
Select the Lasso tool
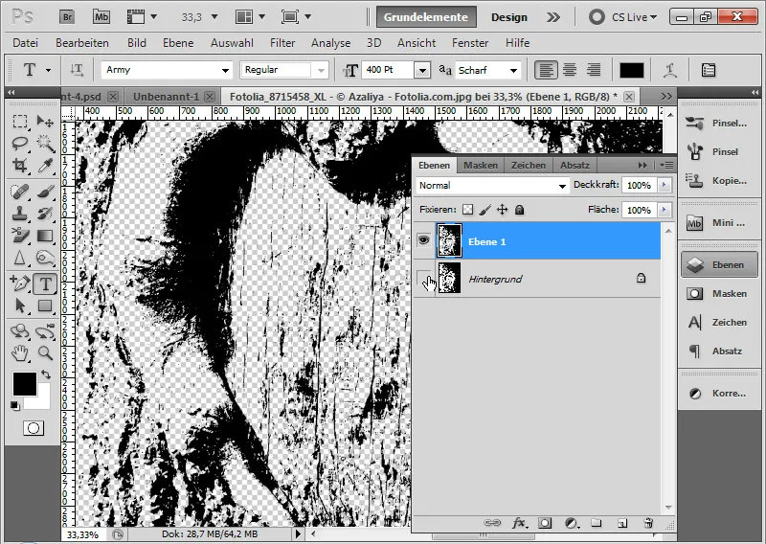20,144
